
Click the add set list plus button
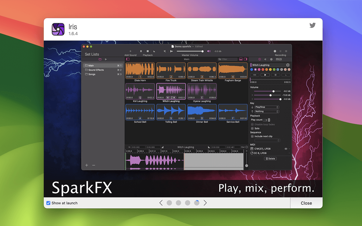point(87,165)
